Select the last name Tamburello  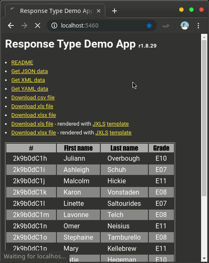(125, 237)
